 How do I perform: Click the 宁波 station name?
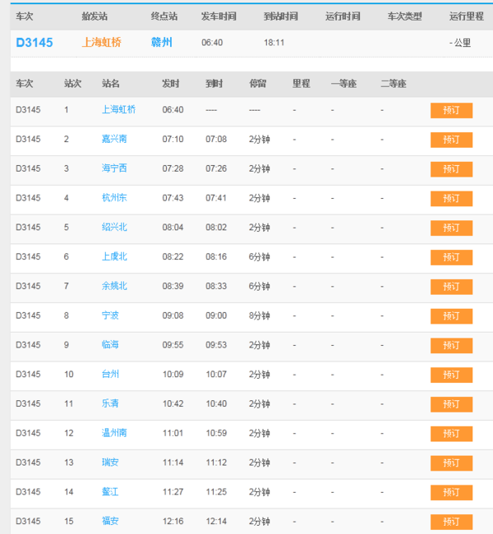tap(110, 315)
